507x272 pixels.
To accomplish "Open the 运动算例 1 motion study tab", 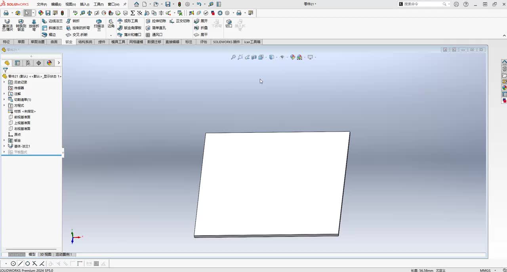I will click(x=64, y=255).
